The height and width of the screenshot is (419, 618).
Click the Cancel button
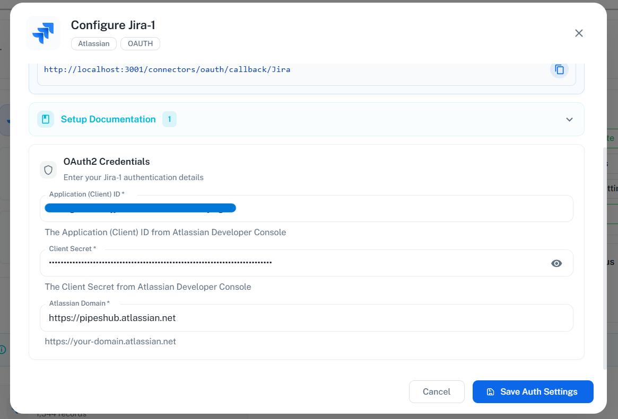pyautogui.click(x=437, y=391)
